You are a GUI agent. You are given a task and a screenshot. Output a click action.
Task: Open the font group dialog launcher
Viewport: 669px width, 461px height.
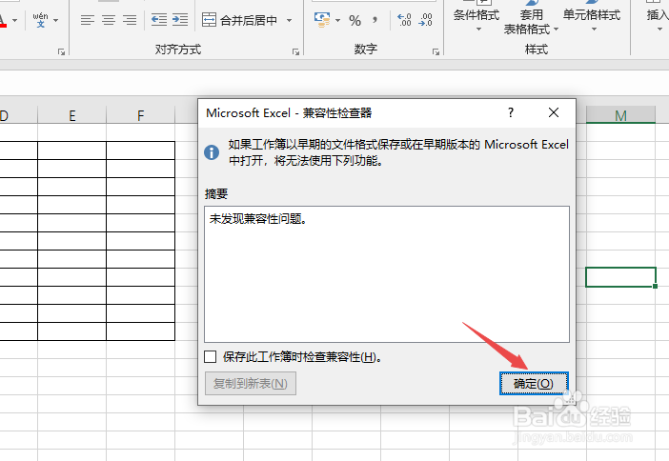(x=61, y=51)
